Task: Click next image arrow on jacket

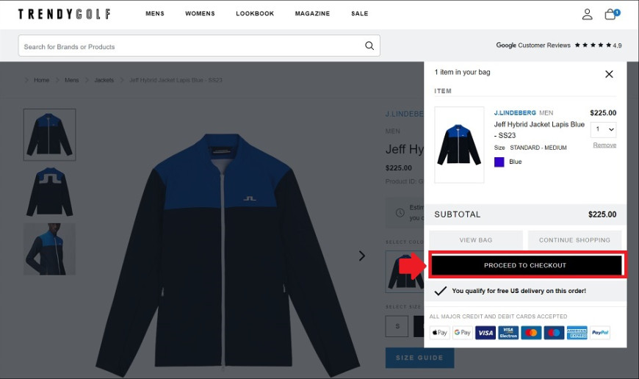Action: 361,256
